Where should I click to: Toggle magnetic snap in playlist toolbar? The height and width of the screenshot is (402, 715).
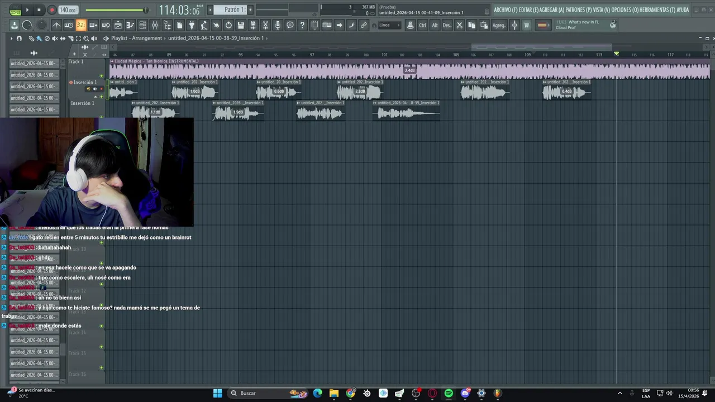click(19, 38)
